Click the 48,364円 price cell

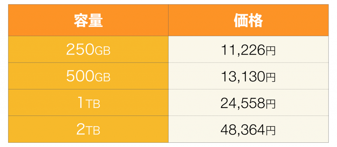pos(248,129)
